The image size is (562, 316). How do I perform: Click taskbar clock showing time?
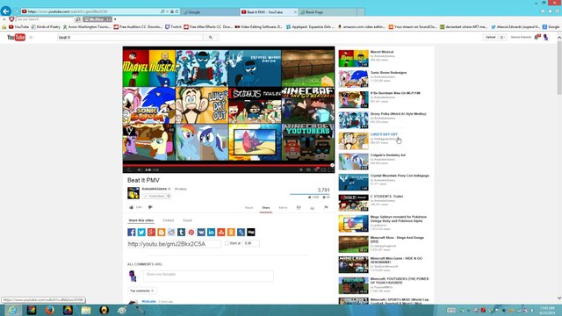(x=547, y=310)
